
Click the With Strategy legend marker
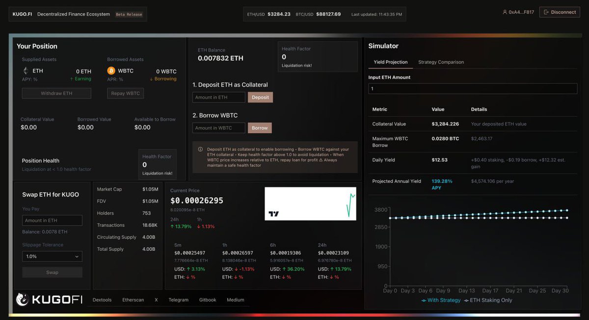[424, 300]
